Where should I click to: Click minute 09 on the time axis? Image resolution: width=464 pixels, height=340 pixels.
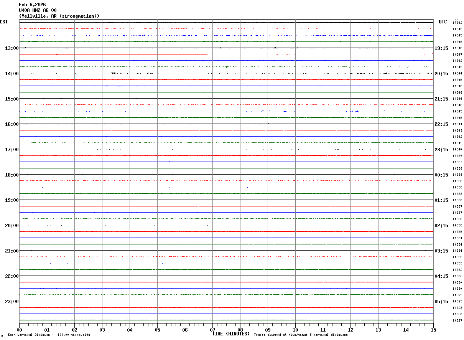click(268, 330)
